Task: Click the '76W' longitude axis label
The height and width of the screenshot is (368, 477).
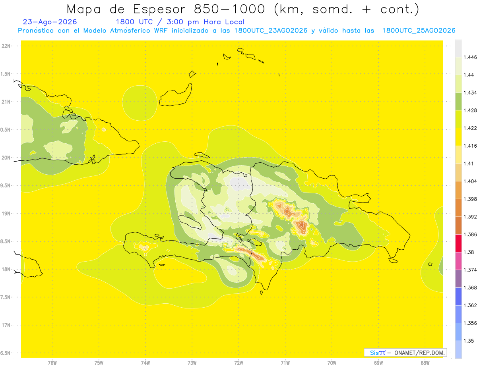Action: [x=52, y=363]
